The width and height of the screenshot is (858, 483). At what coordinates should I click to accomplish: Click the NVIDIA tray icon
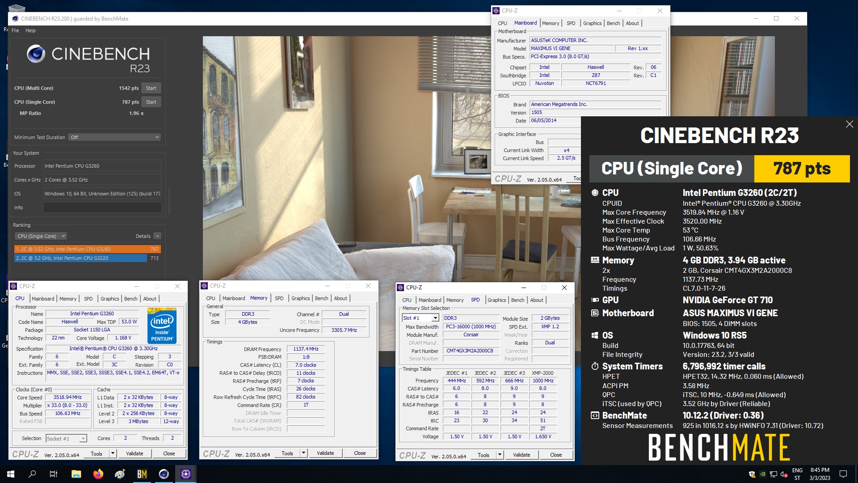pyautogui.click(x=762, y=475)
